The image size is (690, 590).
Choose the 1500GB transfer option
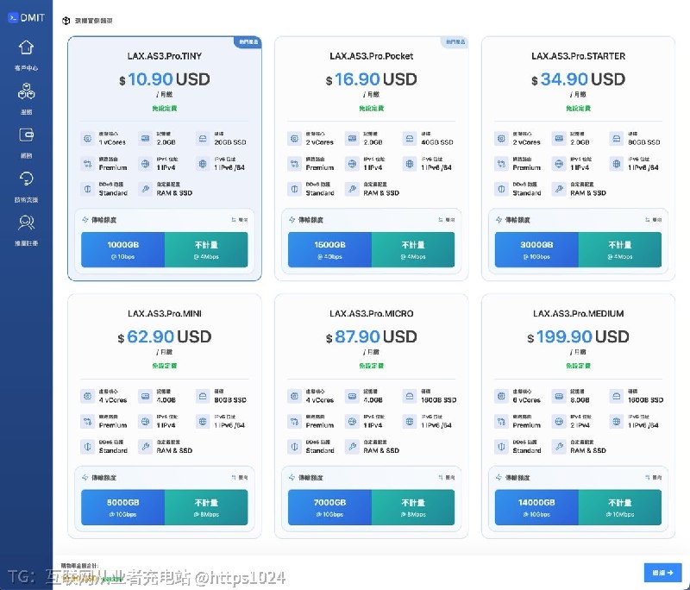pos(329,249)
